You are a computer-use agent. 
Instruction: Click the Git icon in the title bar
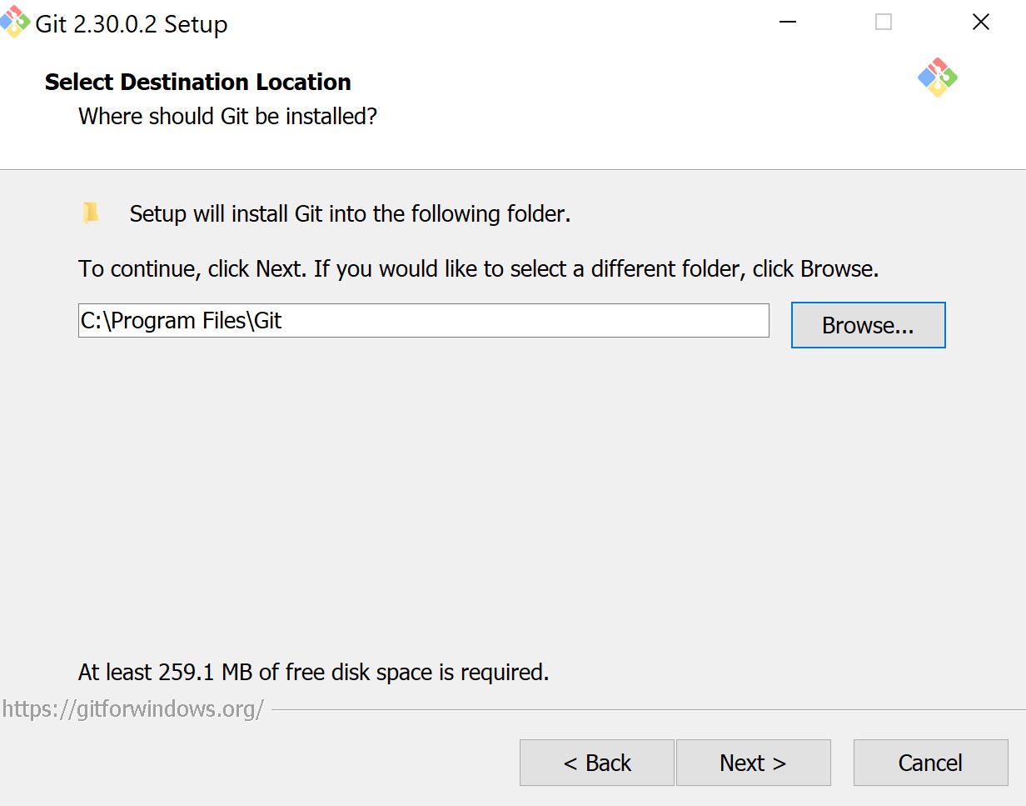click(15, 22)
